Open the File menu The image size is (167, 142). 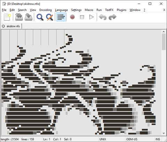point(4,10)
